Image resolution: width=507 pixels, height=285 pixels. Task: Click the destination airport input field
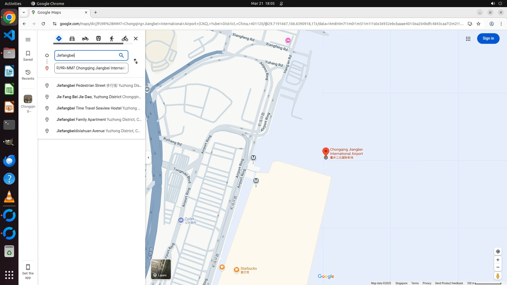[x=91, y=68]
